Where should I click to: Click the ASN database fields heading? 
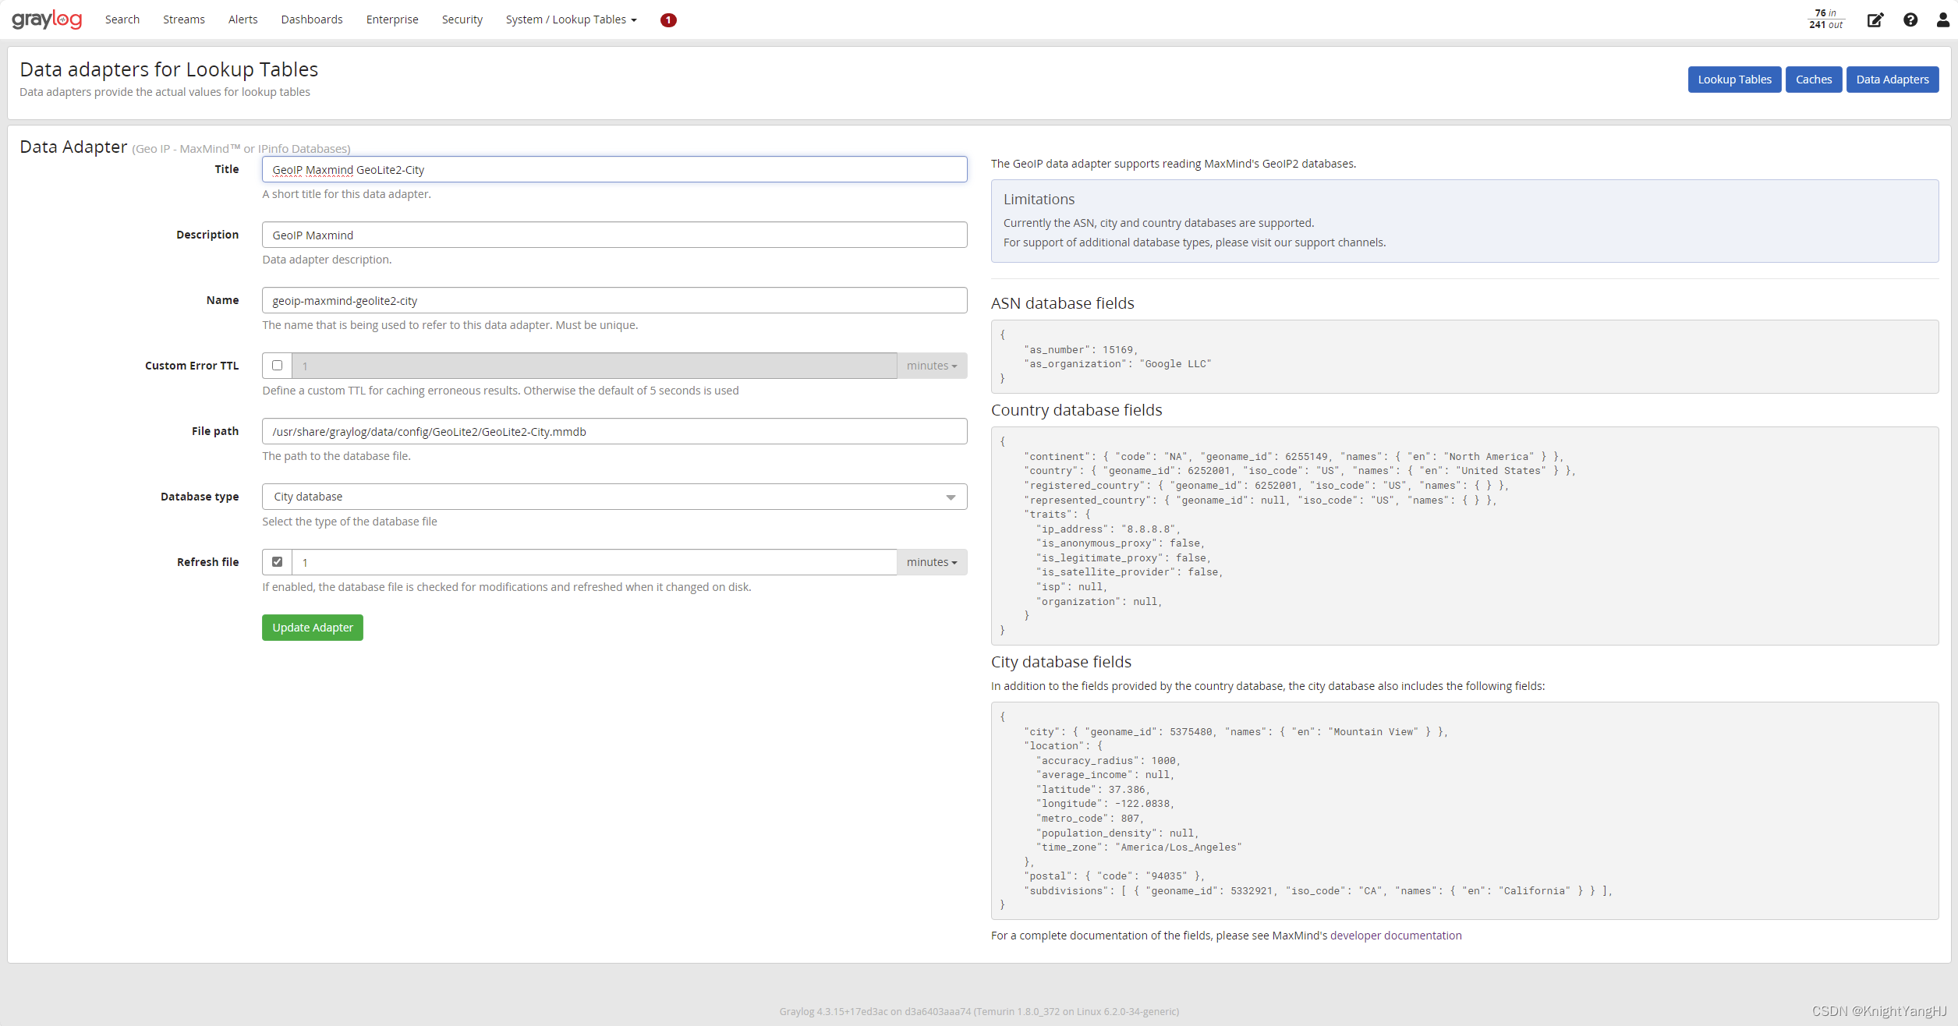(x=1062, y=303)
